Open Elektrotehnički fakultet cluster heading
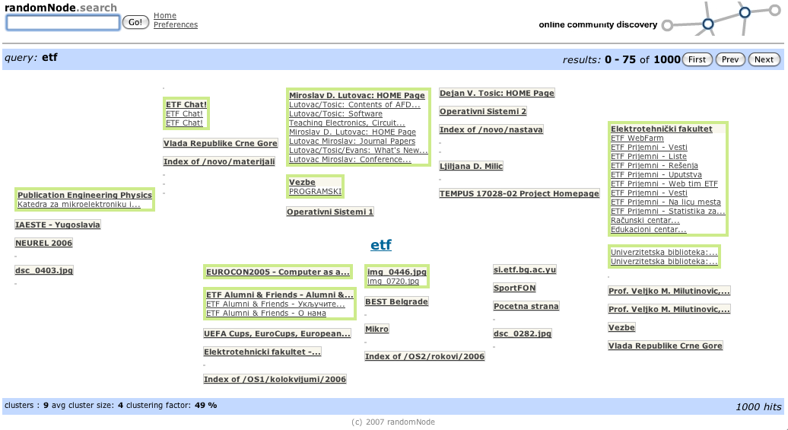Image resolution: width=788 pixels, height=430 pixels. [662, 129]
